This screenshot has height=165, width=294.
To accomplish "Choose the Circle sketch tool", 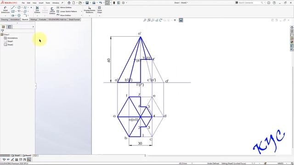I will pos(19,7).
